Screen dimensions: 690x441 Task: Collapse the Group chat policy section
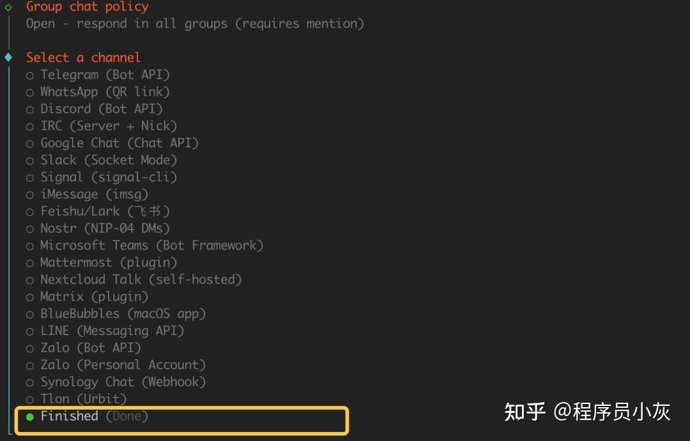click(x=8, y=6)
